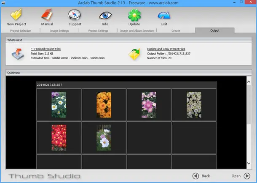Go to the Project Selection tab
This screenshot has width=257, height=183.
(x=21, y=31)
